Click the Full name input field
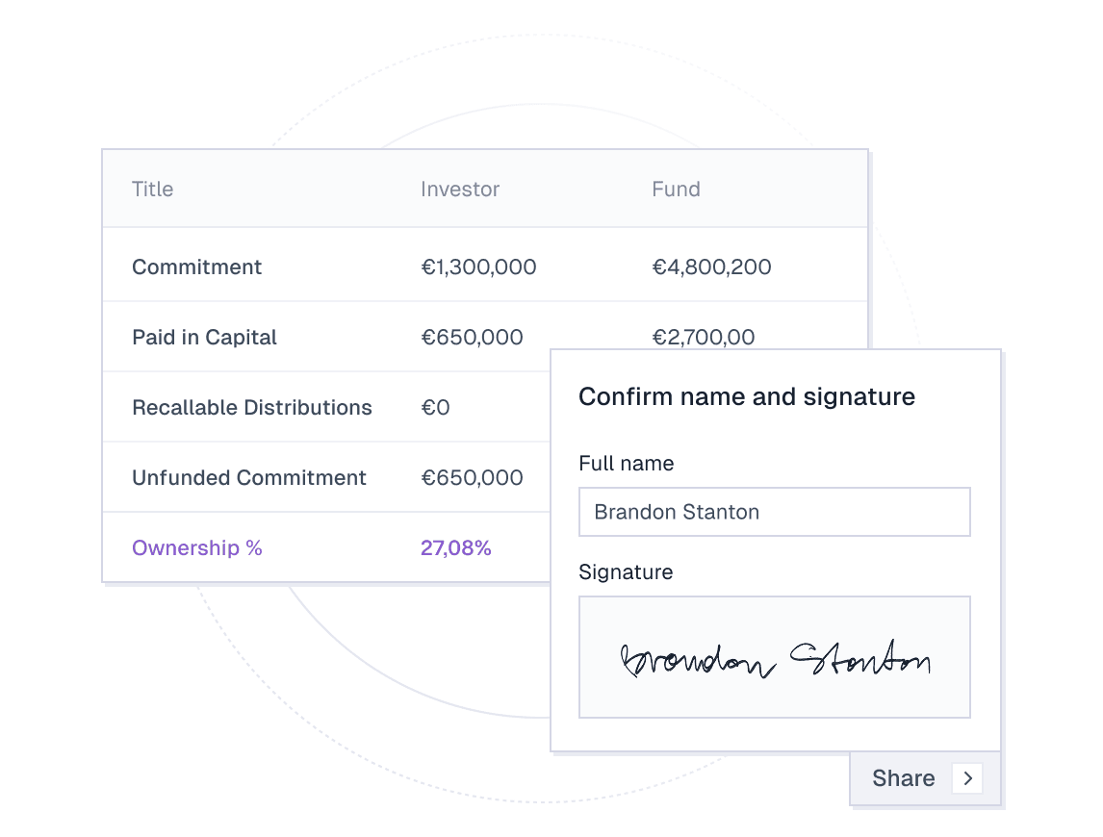This screenshot has height=837, width=1103. coord(774,512)
